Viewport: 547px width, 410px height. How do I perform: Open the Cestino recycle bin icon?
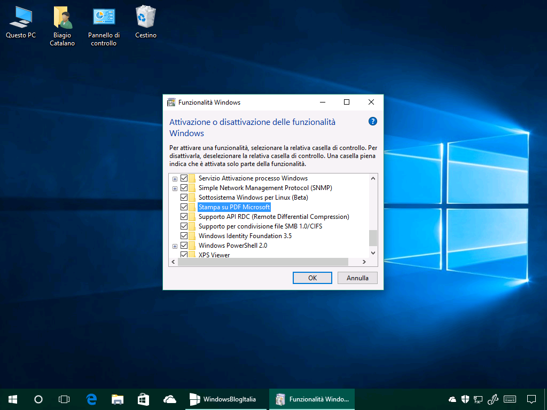pyautogui.click(x=145, y=22)
